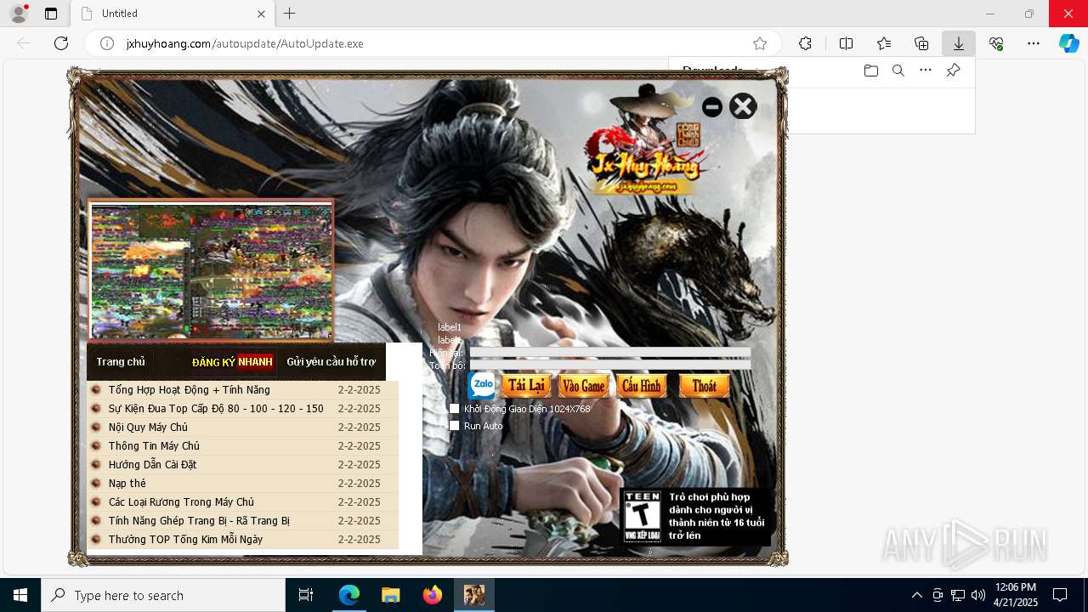Open the Windows Start menu
Screen dimensions: 1088x612
20,595
